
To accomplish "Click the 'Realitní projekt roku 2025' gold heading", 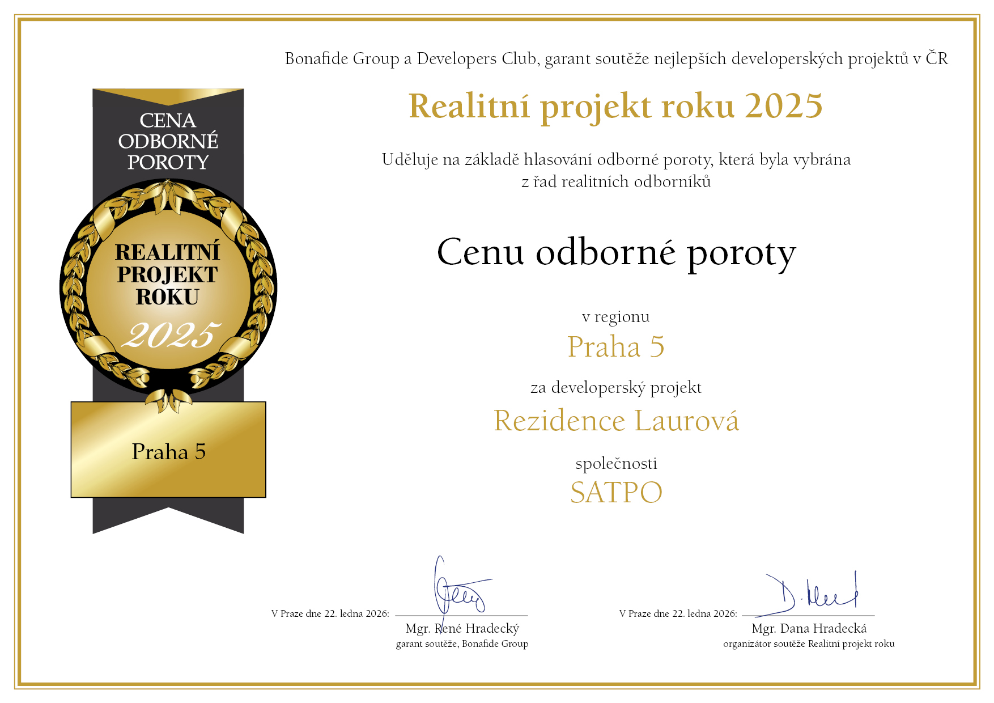I will (615, 106).
